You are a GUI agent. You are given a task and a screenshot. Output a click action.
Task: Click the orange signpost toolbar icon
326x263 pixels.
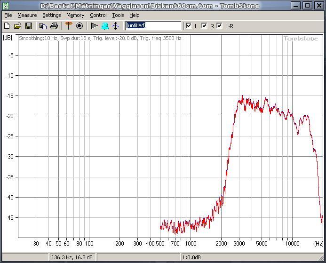click(x=69, y=26)
